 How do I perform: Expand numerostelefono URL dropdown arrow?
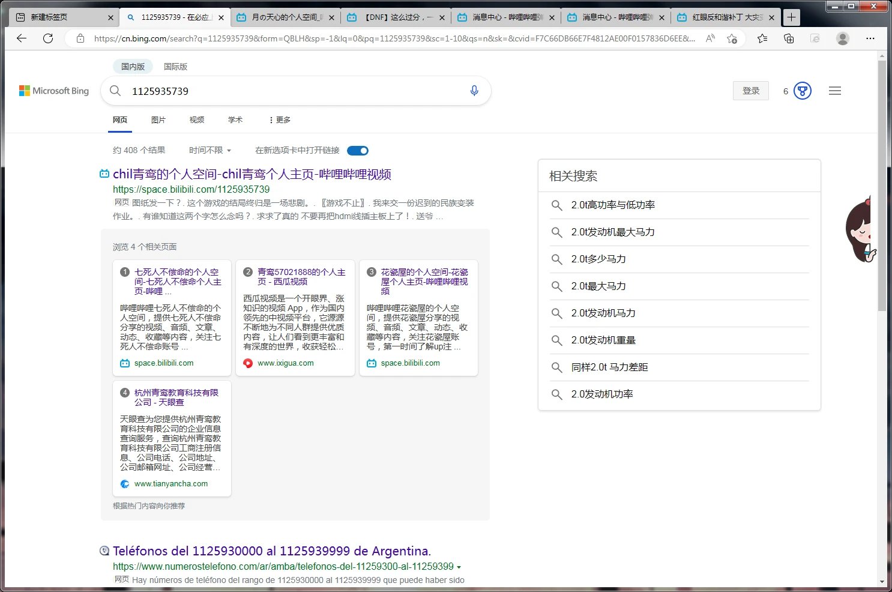pyautogui.click(x=459, y=567)
